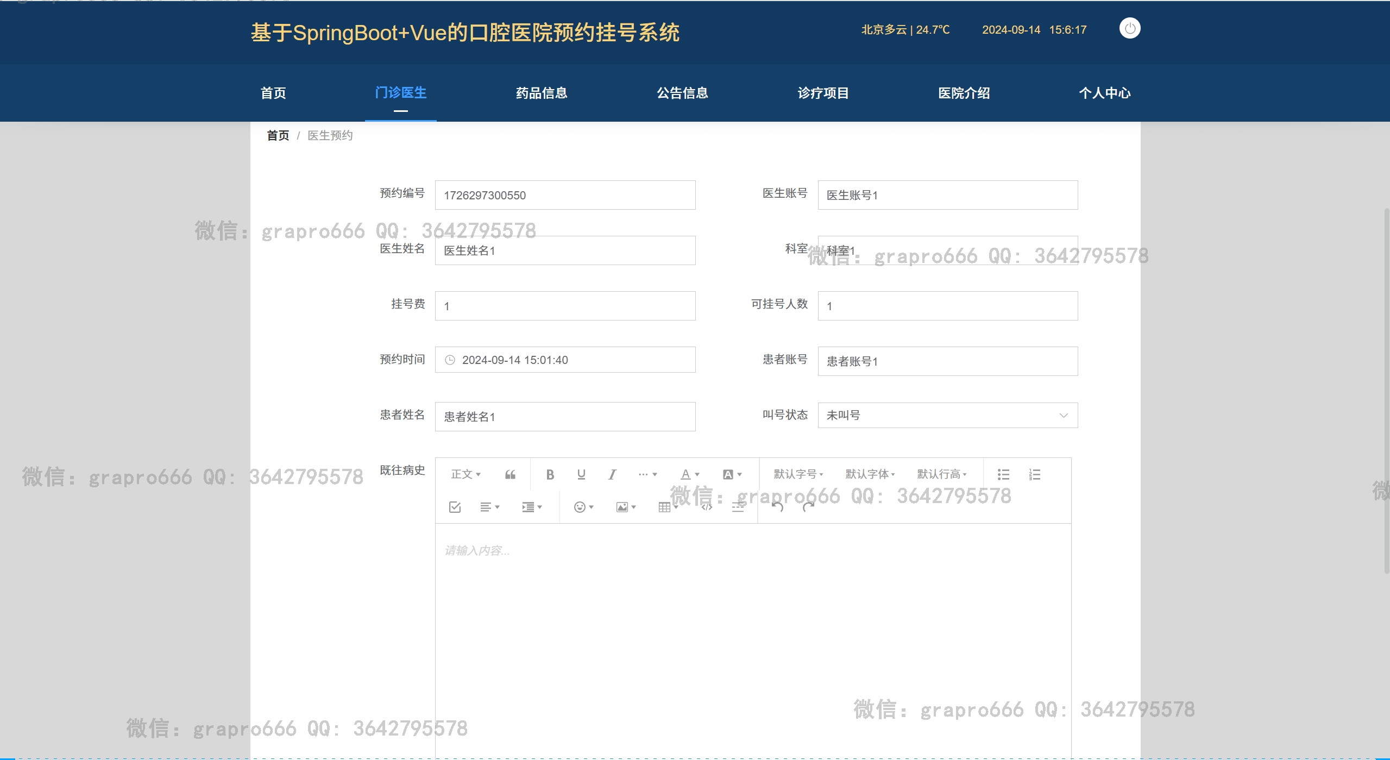Insert a todo checkbox item

455,507
